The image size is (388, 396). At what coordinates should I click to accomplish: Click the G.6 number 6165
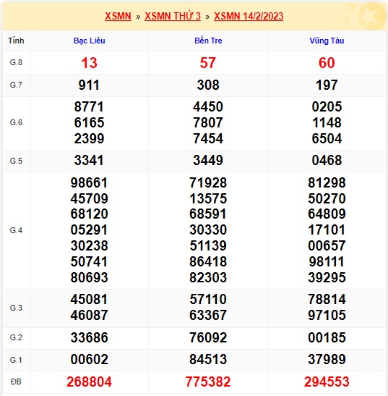tap(89, 122)
